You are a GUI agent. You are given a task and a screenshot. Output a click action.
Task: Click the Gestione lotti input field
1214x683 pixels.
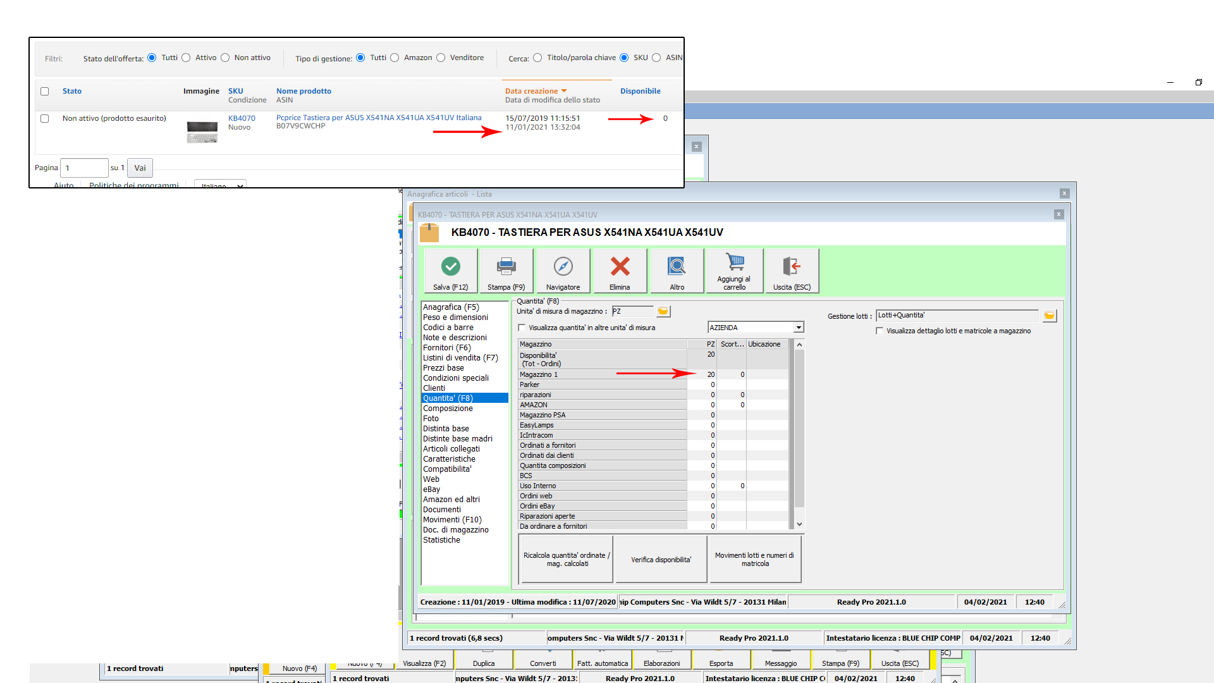(957, 315)
